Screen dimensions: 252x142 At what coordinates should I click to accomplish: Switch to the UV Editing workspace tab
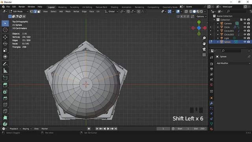[87, 7]
